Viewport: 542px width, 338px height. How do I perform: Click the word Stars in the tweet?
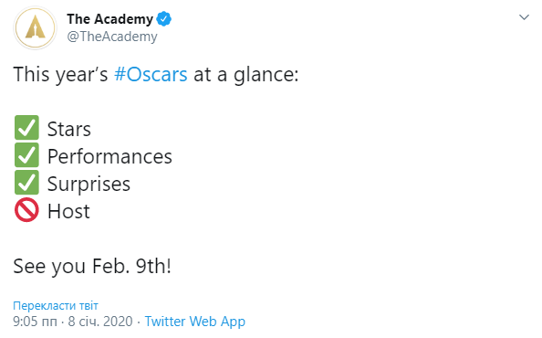click(69, 129)
